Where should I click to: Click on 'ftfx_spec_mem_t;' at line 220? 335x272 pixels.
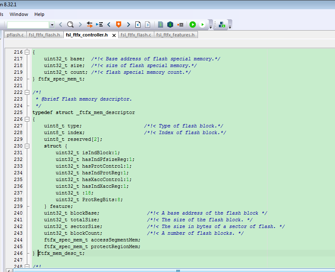(x=62, y=79)
